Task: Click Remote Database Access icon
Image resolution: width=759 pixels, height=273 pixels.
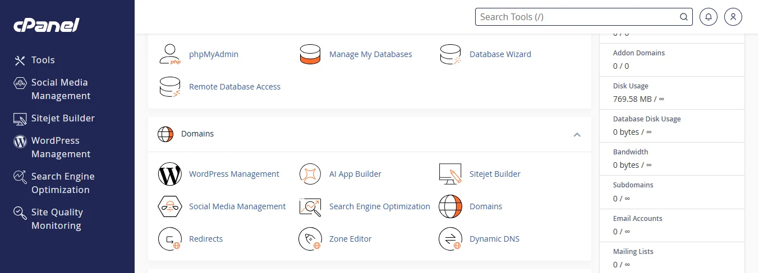Action: point(170,87)
